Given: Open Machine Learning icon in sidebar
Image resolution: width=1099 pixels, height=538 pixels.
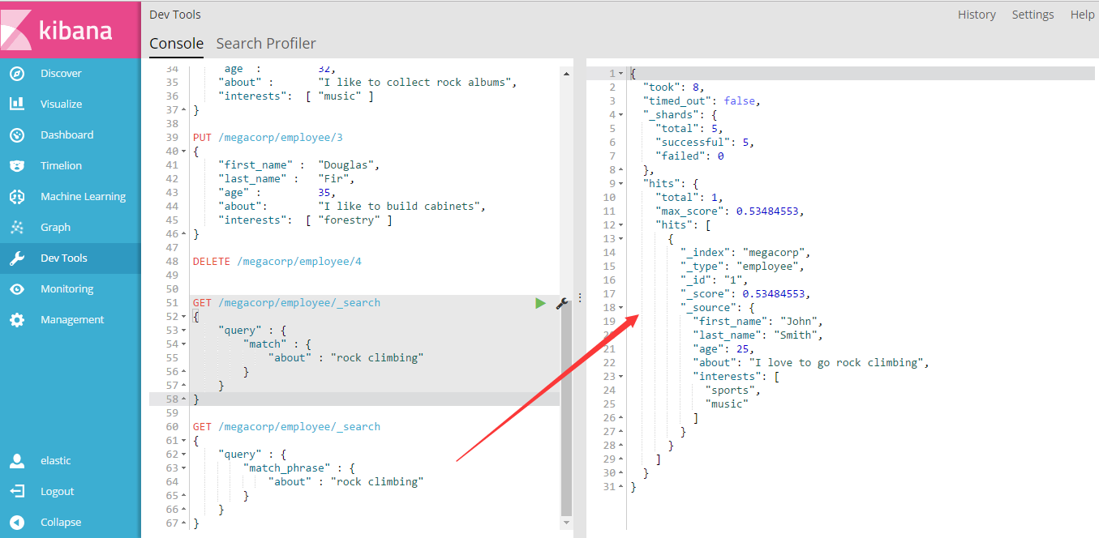Looking at the screenshot, I should (17, 197).
